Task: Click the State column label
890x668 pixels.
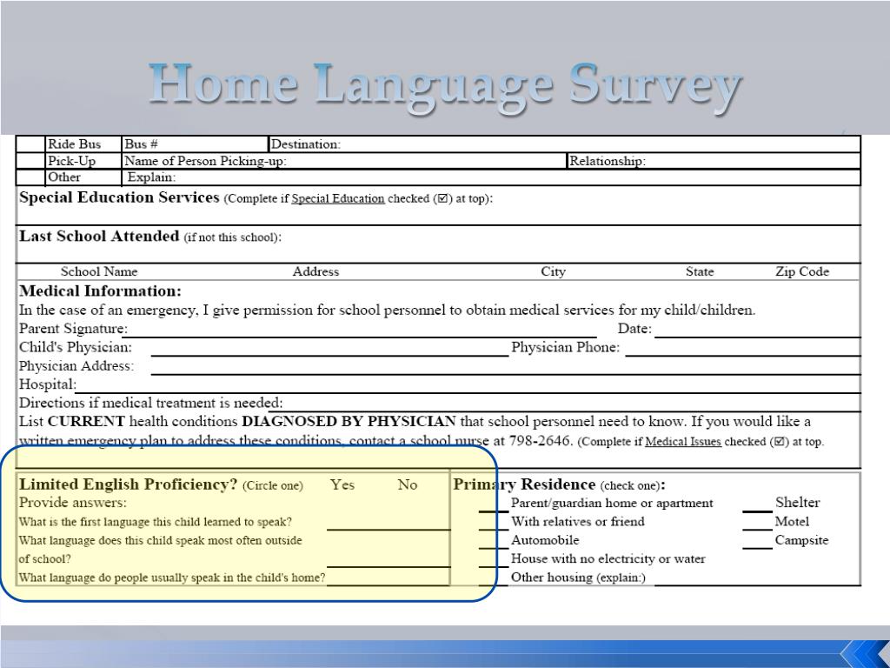Action: [x=700, y=271]
